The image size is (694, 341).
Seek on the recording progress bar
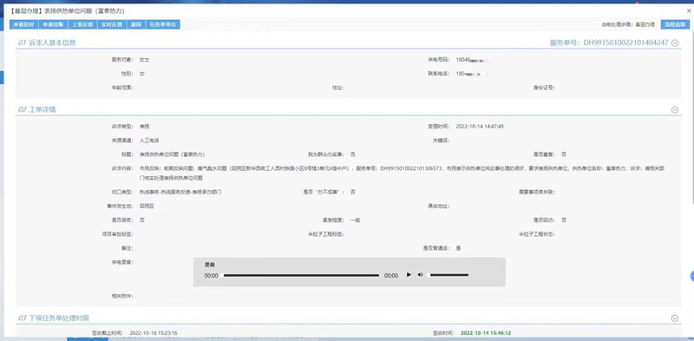(x=301, y=275)
